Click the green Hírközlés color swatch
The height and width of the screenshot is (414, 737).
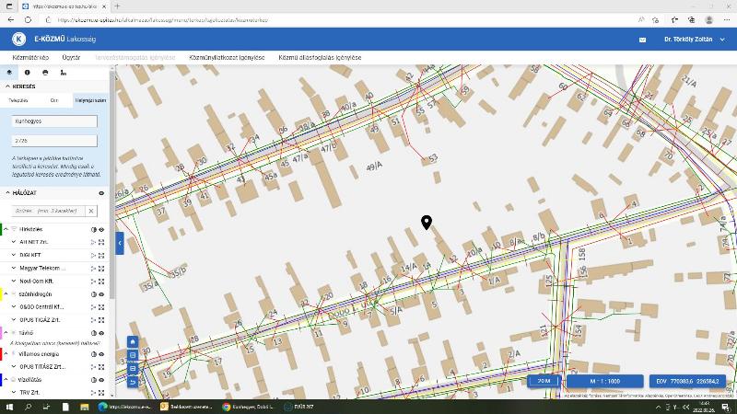(x=2, y=229)
